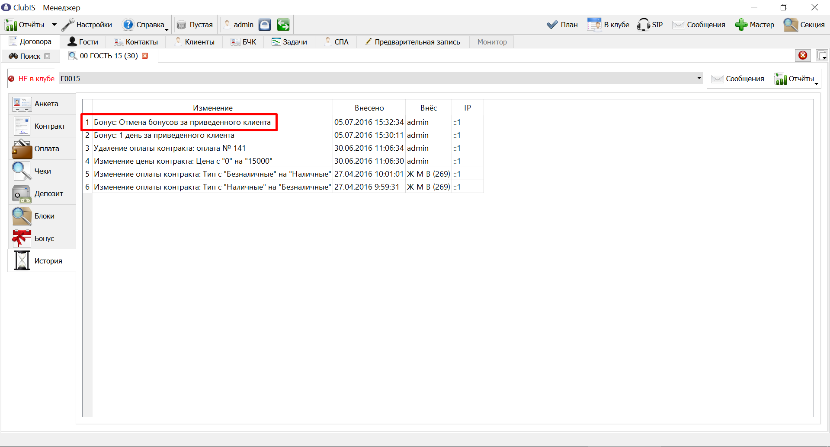Click date 30.06.2016 11:06:34 cell
The width and height of the screenshot is (830, 447).
point(369,148)
